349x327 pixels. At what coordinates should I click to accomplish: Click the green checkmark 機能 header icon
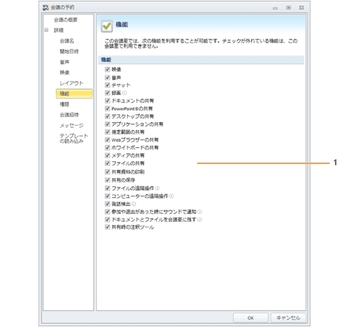click(107, 26)
